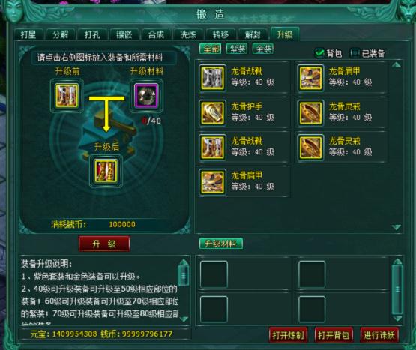Screen dimensions: 416x350
Task: Click the materials list scrollbar slider handle
Action: click(x=397, y=289)
